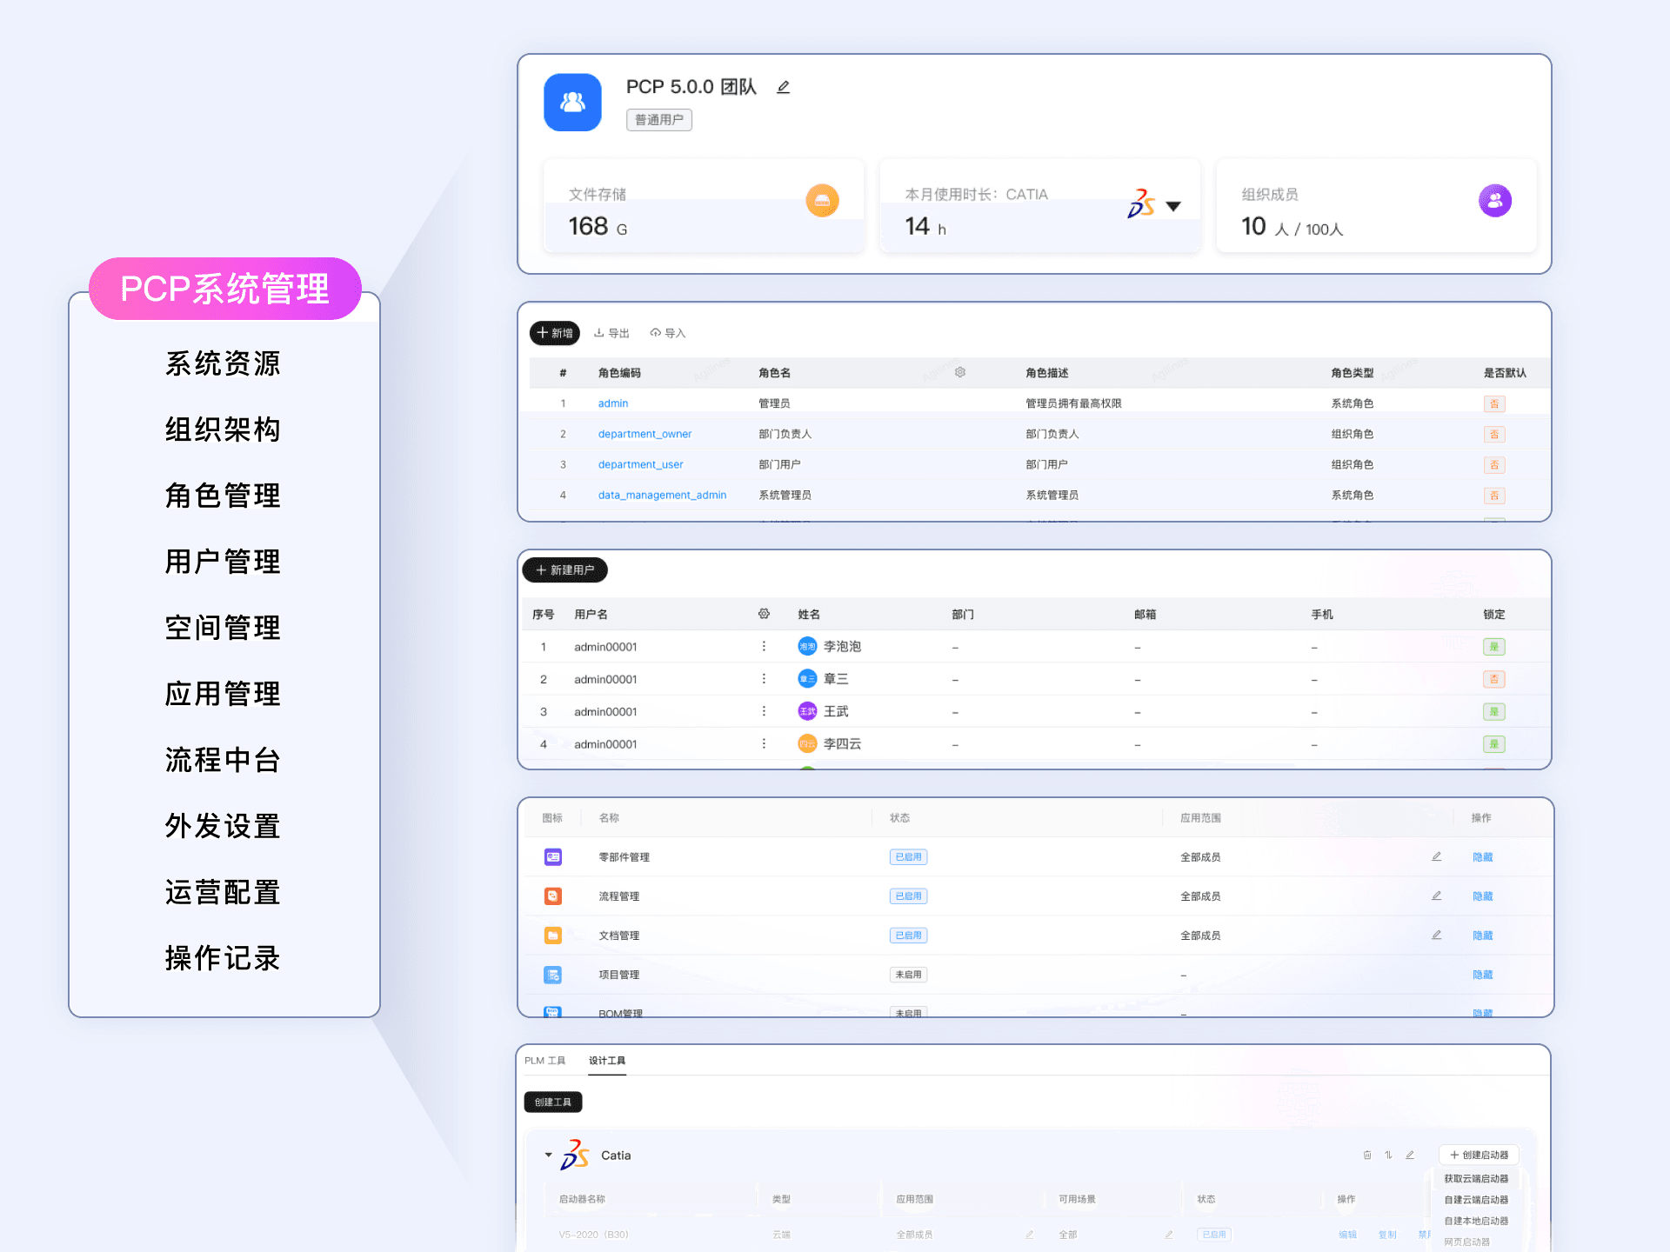Viewport: 1670px width, 1252px height.
Task: Open the department_owner role code link
Action: pos(645,434)
